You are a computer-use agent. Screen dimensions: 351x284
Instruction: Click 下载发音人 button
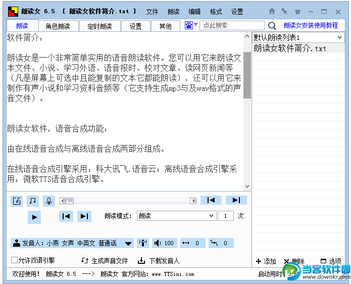pos(159,261)
